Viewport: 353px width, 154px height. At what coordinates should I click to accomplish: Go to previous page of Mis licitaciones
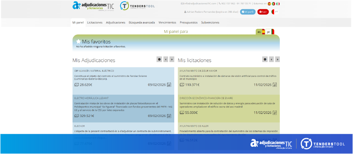coord(271,59)
